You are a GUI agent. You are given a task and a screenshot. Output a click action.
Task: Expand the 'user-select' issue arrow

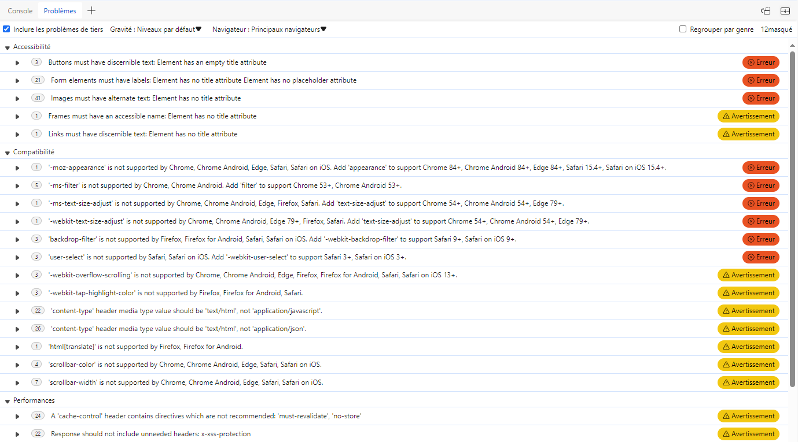tap(17, 257)
